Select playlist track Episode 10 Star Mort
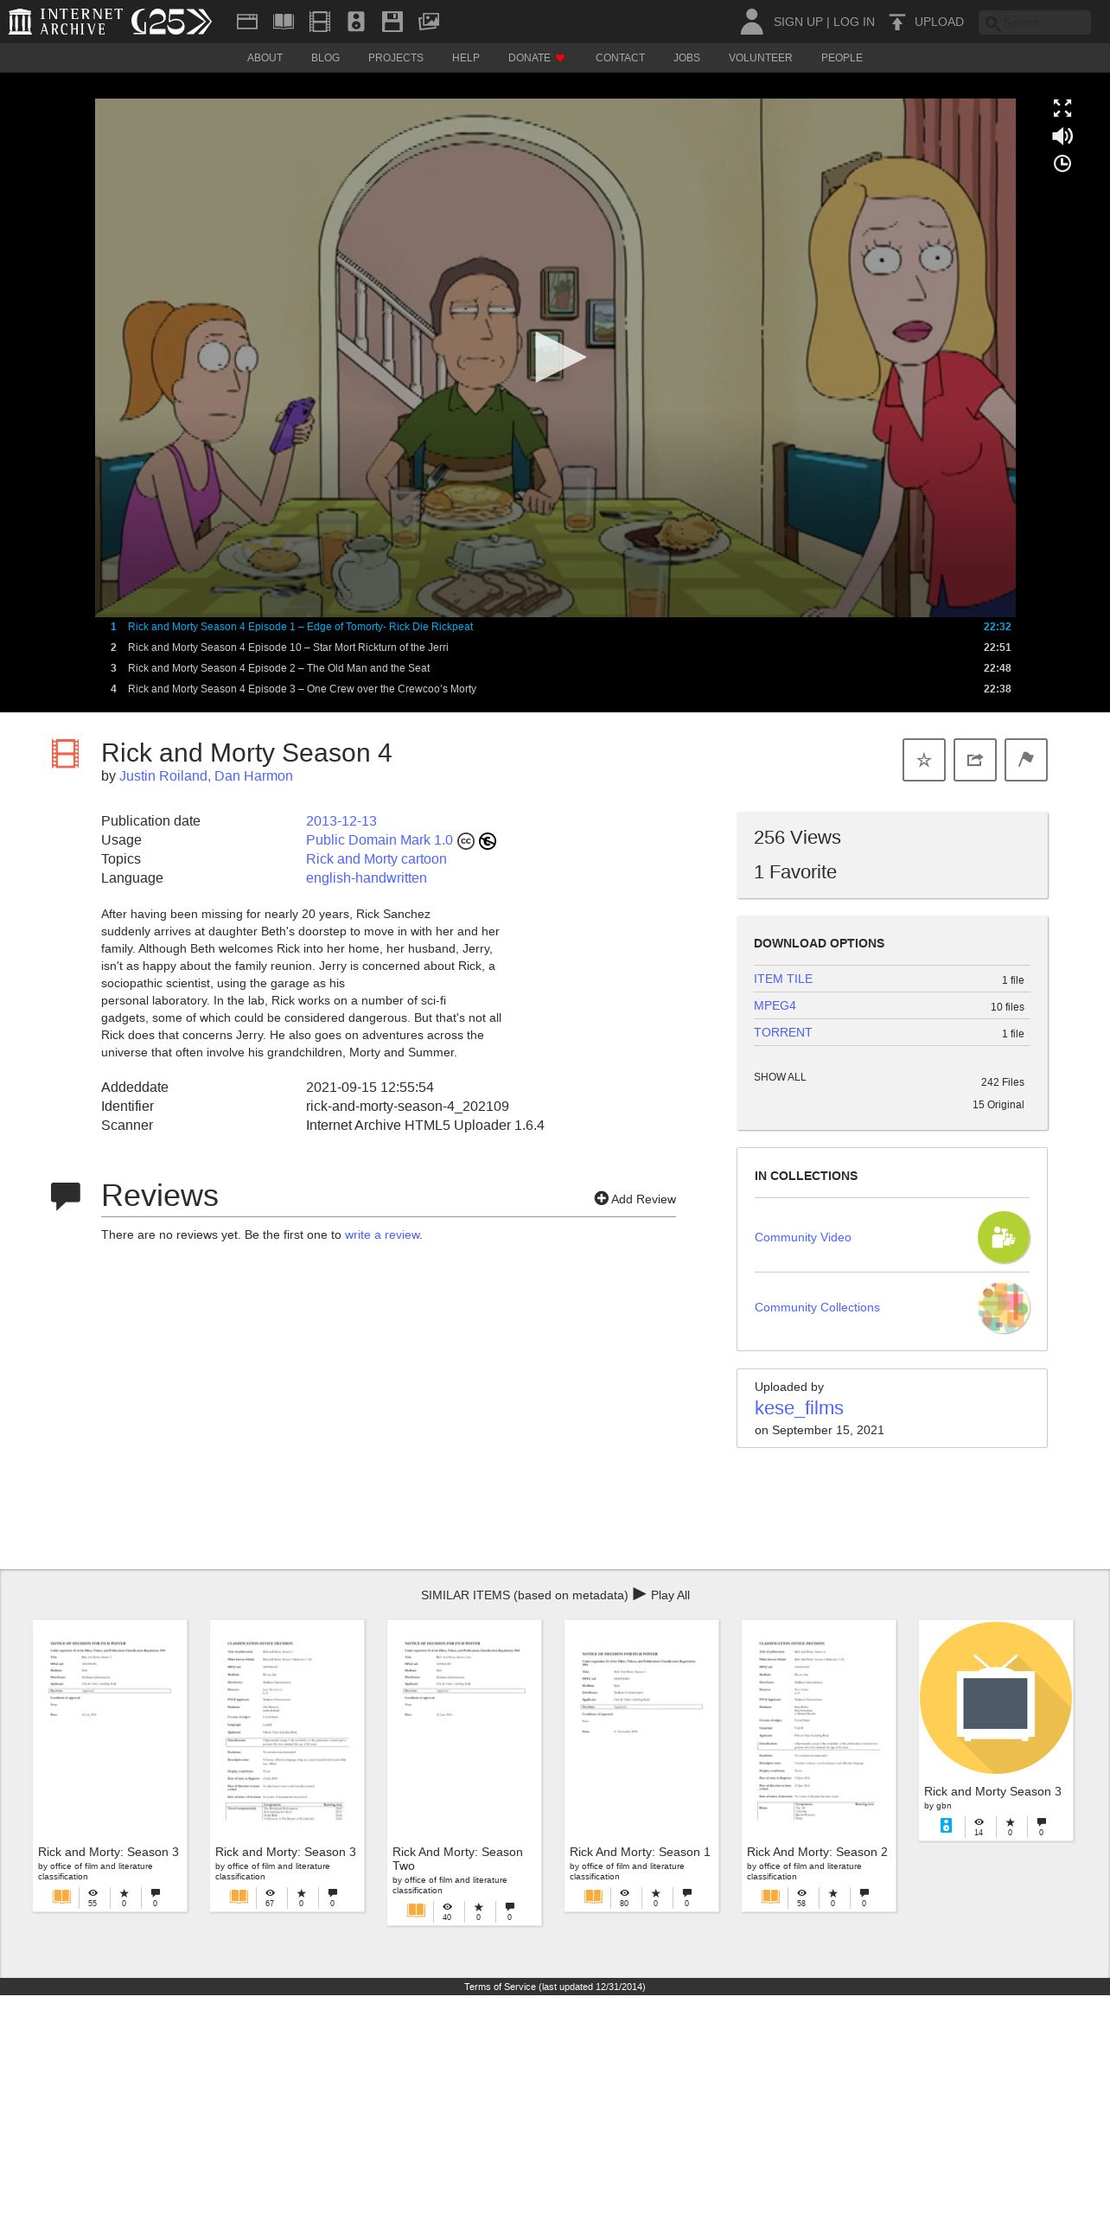The image size is (1110, 2220). coord(555,647)
